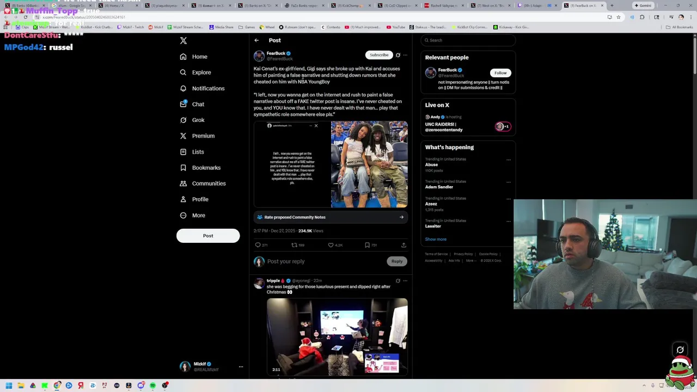Click the share icon under the post

[403, 245]
